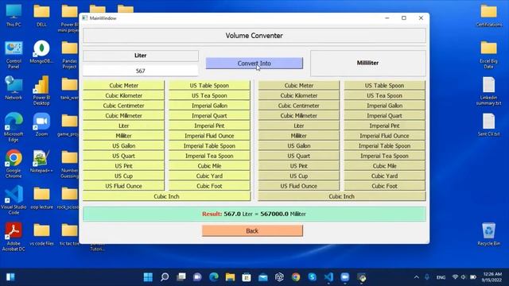Select yellow source-unit Imperial Pint button
The width and height of the screenshot is (509, 286).
[209, 126]
